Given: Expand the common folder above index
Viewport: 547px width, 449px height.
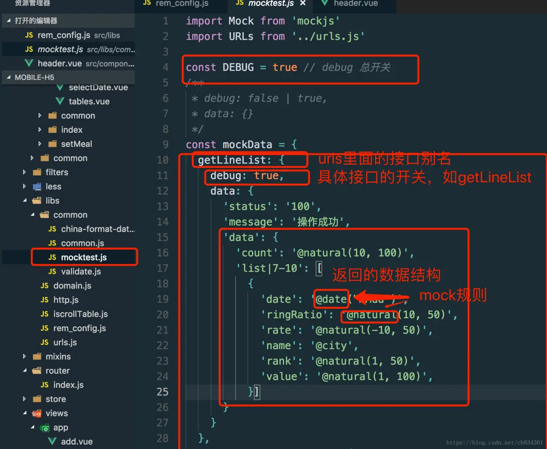Looking at the screenshot, I should coord(40,116).
